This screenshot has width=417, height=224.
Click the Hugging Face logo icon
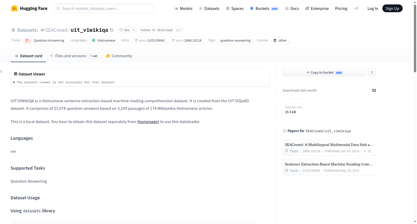(x=14, y=8)
